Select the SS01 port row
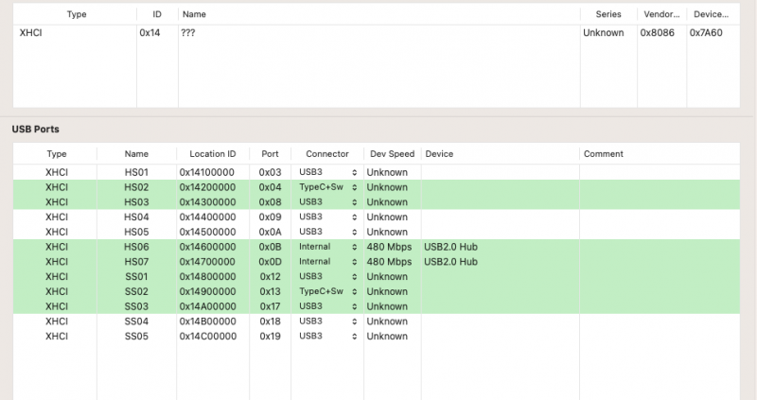 (x=136, y=277)
